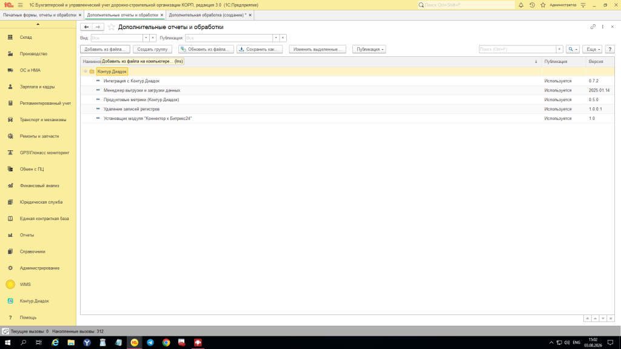Open the Склад section icon

click(10, 37)
